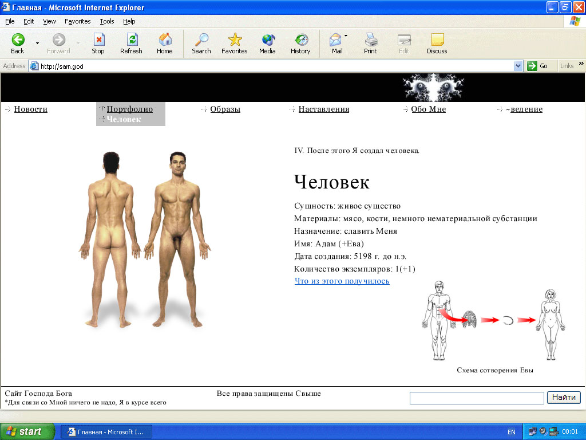Open the View menu

(x=50, y=21)
